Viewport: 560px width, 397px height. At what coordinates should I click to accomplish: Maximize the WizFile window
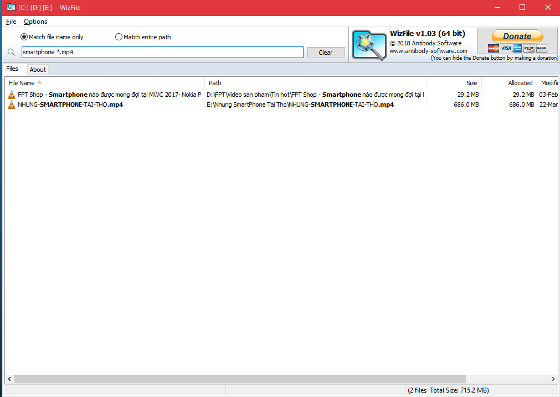point(522,8)
